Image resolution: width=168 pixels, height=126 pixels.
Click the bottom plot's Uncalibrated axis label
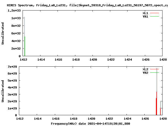click(x=3, y=91)
